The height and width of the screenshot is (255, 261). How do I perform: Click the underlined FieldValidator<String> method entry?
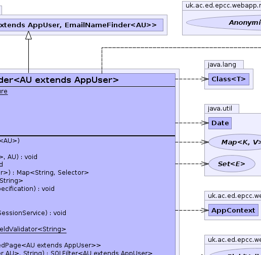coord(33,229)
